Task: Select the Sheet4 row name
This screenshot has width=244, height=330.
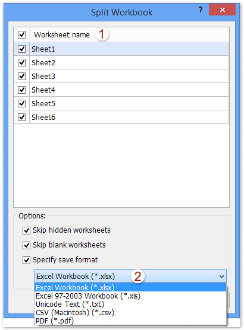Action: (x=43, y=90)
